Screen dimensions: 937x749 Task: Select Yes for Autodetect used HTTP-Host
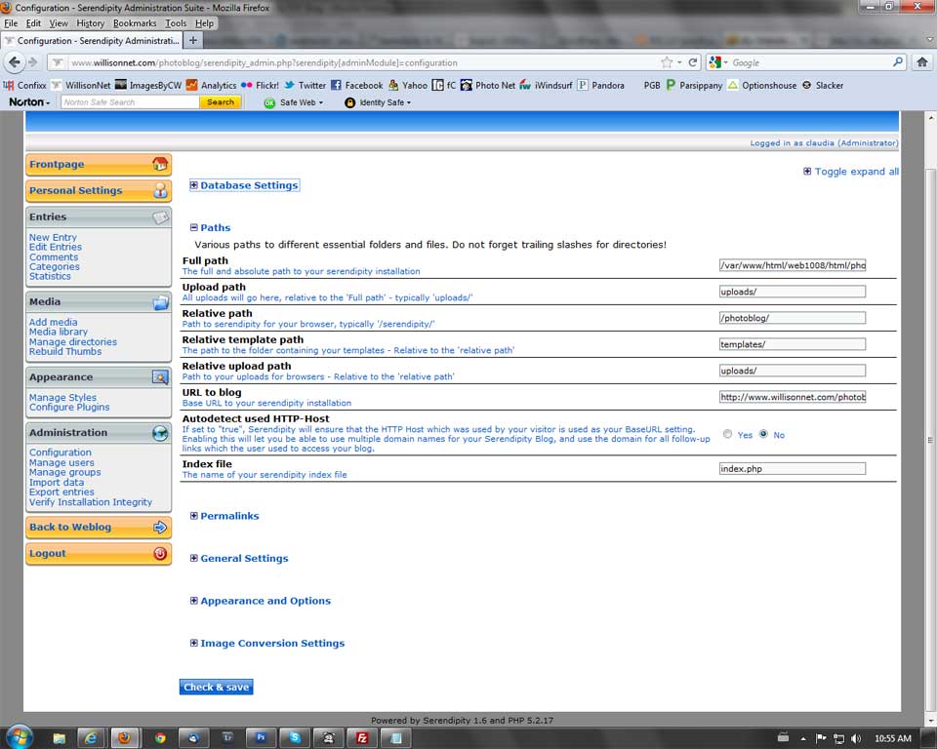point(728,434)
